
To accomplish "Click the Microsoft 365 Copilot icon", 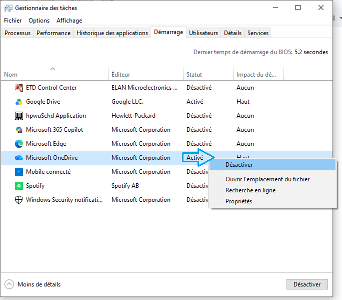I will pyautogui.click(x=19, y=130).
